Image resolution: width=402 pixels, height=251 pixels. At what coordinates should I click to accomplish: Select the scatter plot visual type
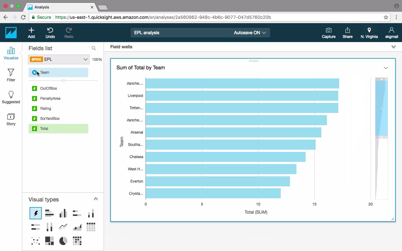point(35,241)
